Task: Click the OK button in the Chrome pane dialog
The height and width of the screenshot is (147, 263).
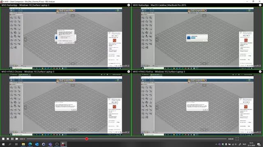Action: [x=74, y=110]
